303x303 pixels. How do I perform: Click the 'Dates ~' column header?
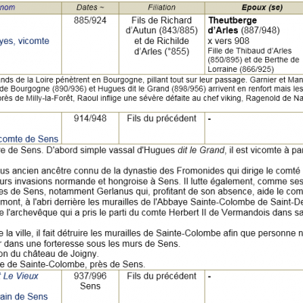pyautogui.click(x=90, y=8)
